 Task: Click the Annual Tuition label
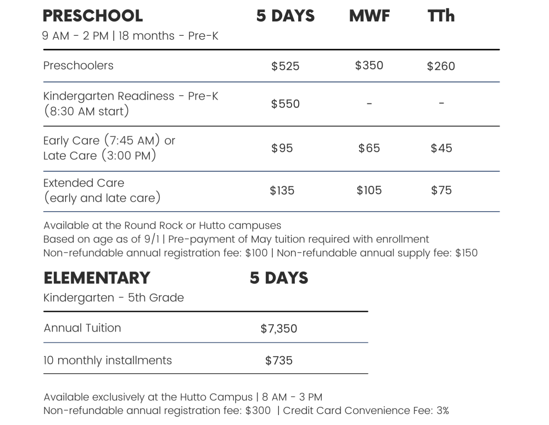pos(82,328)
